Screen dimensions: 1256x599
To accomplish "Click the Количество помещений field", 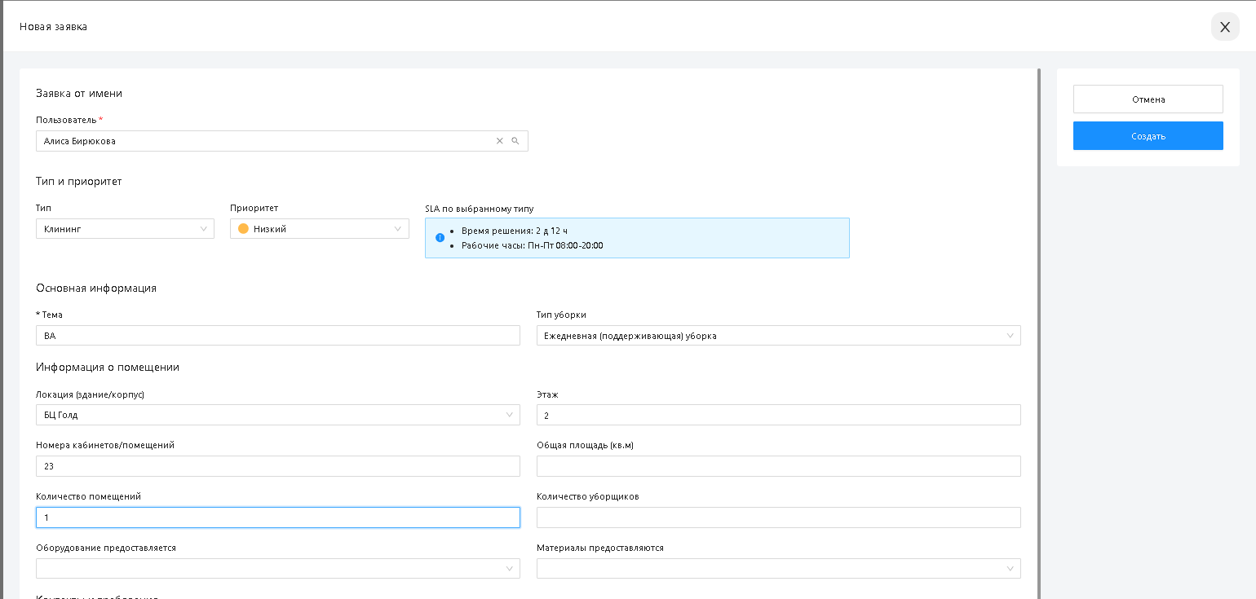I will pyautogui.click(x=277, y=518).
